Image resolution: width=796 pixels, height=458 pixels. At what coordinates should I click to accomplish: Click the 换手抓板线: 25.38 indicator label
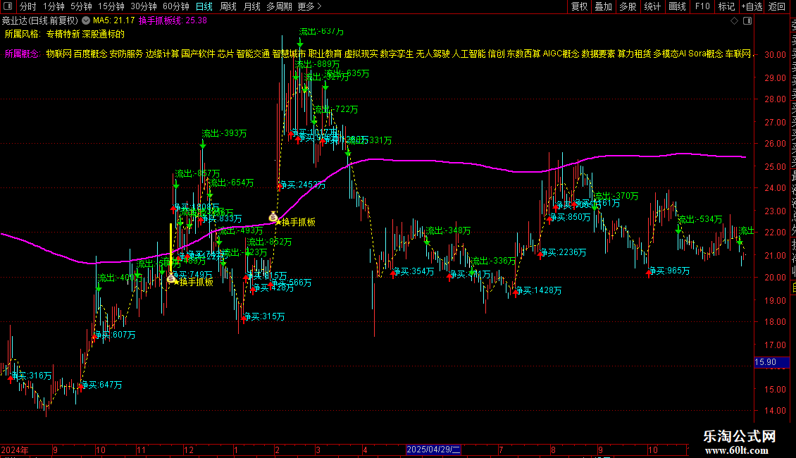(173, 21)
